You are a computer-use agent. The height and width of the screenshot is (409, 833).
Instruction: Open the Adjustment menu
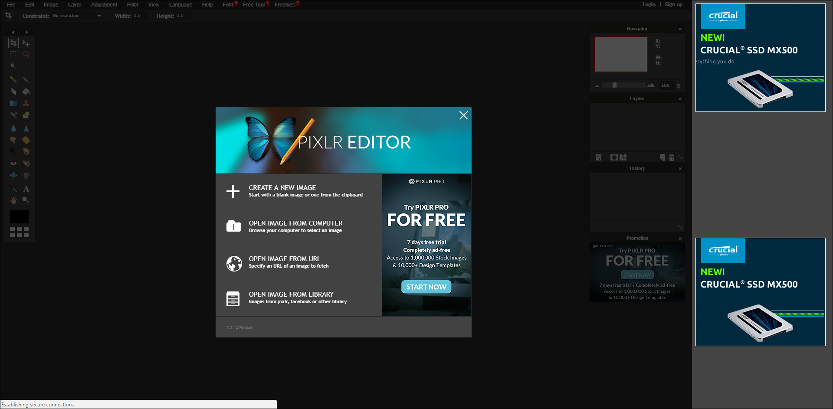[x=104, y=4]
